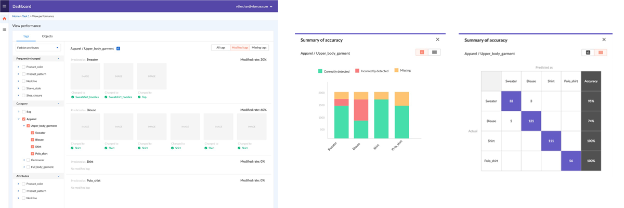This screenshot has height=208, width=624.
Task: Open the hamburger menu in header
Action: tap(5, 6)
